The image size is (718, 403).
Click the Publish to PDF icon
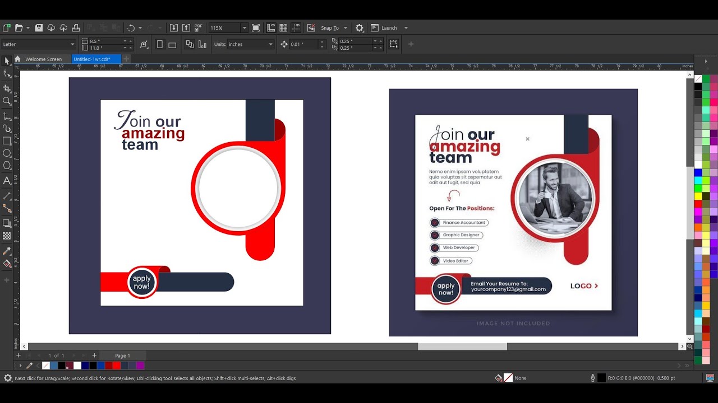[199, 27]
